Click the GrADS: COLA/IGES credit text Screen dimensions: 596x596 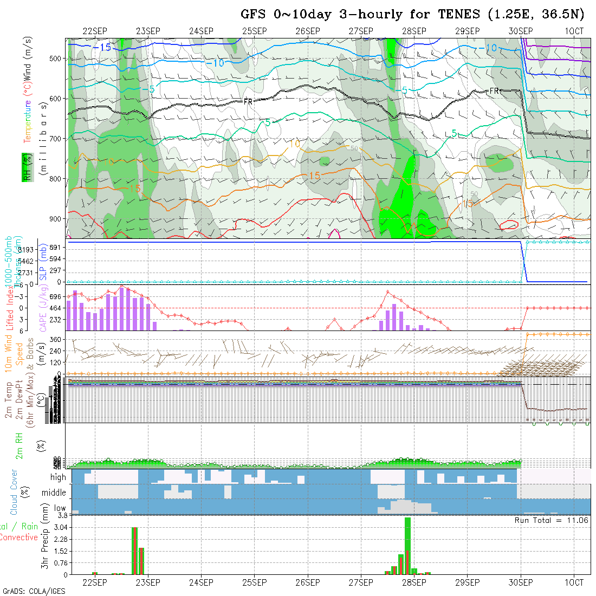coord(34,591)
